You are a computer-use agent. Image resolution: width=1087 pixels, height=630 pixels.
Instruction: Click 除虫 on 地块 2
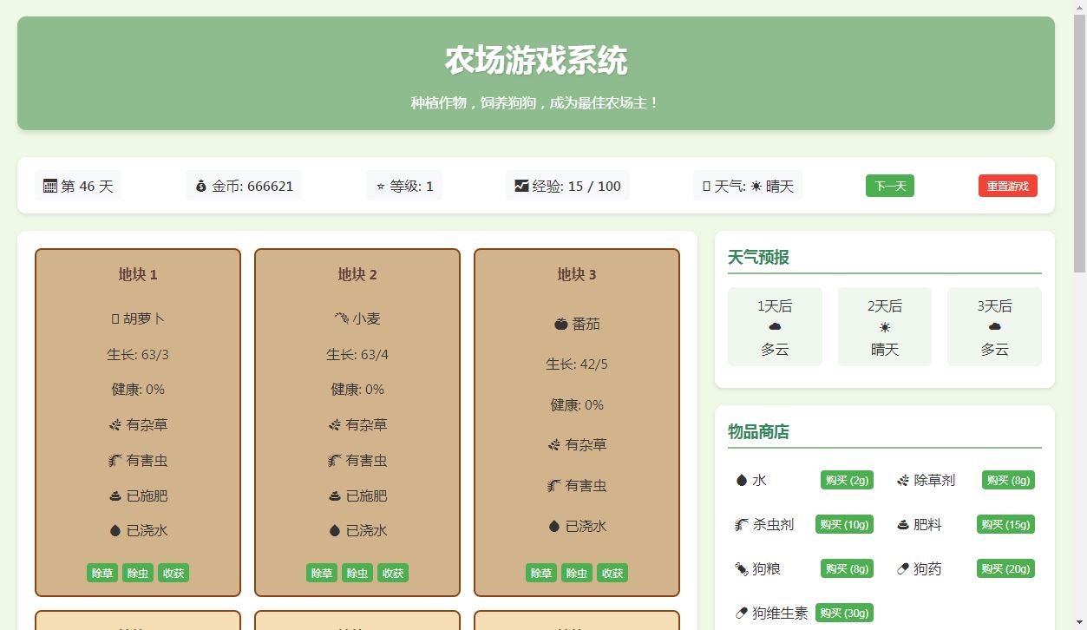tap(357, 573)
